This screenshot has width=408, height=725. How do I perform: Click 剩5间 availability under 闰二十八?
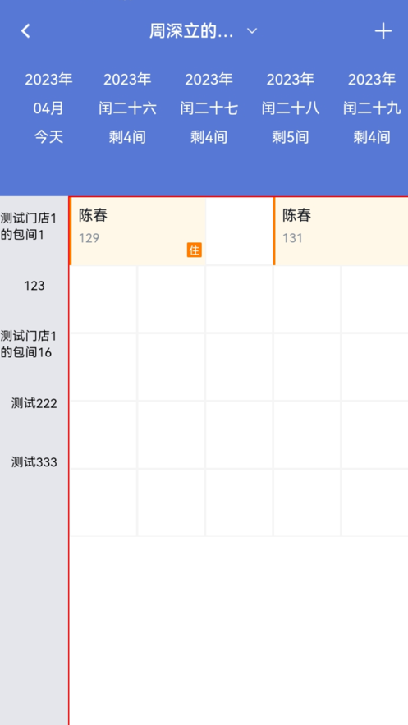coord(290,137)
